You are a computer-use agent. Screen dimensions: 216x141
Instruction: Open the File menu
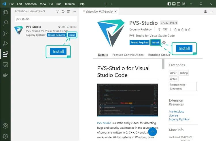point(12,4)
